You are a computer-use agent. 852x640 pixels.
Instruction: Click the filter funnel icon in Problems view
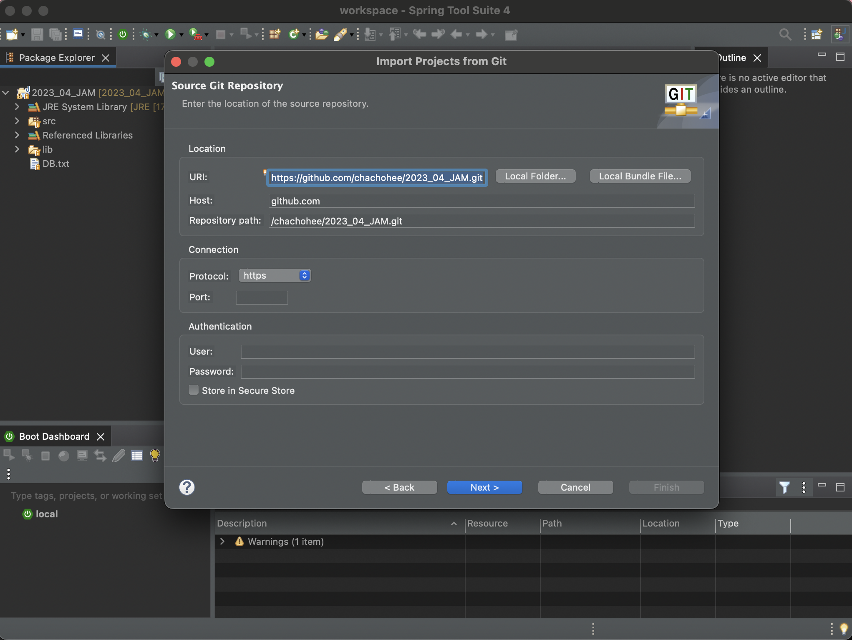[x=784, y=487]
